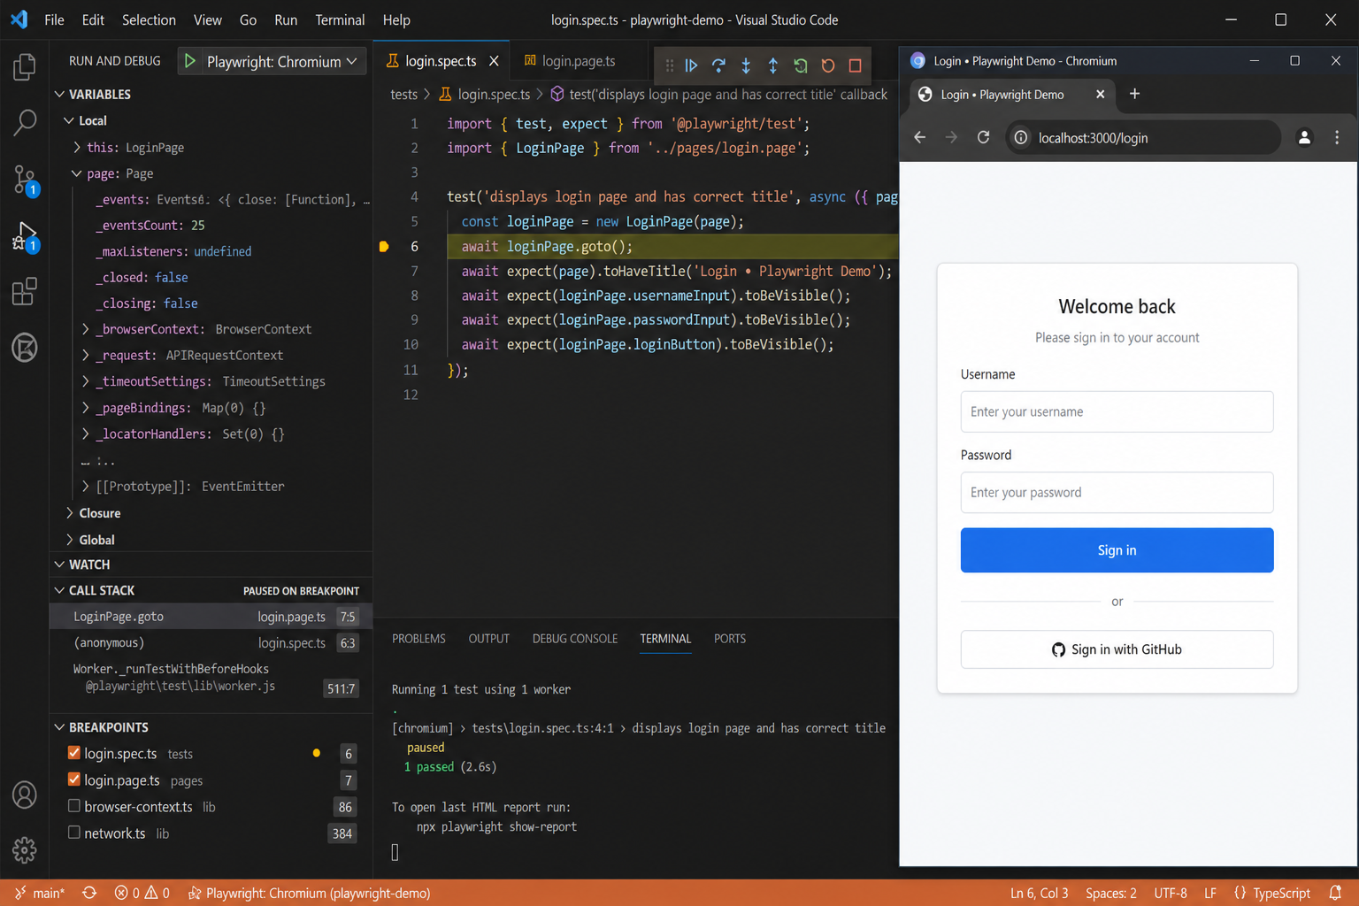The image size is (1359, 906).
Task: Expand the this: LoginPage variable
Action: click(x=77, y=147)
